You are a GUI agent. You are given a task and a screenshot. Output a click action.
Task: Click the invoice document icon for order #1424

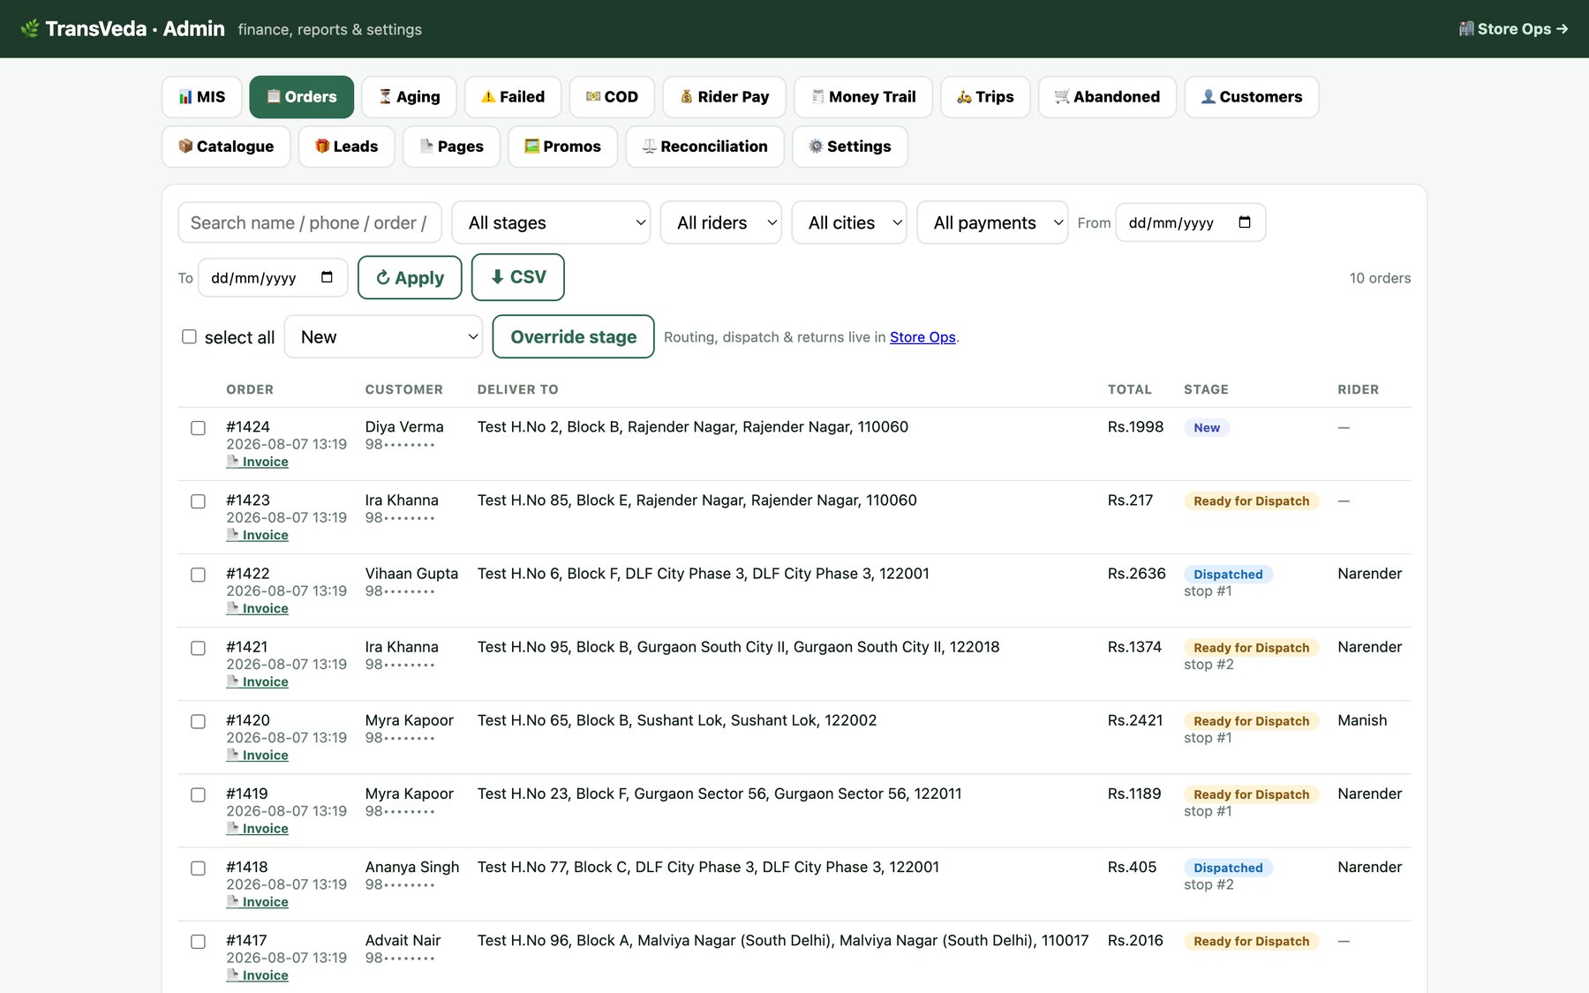tap(233, 462)
